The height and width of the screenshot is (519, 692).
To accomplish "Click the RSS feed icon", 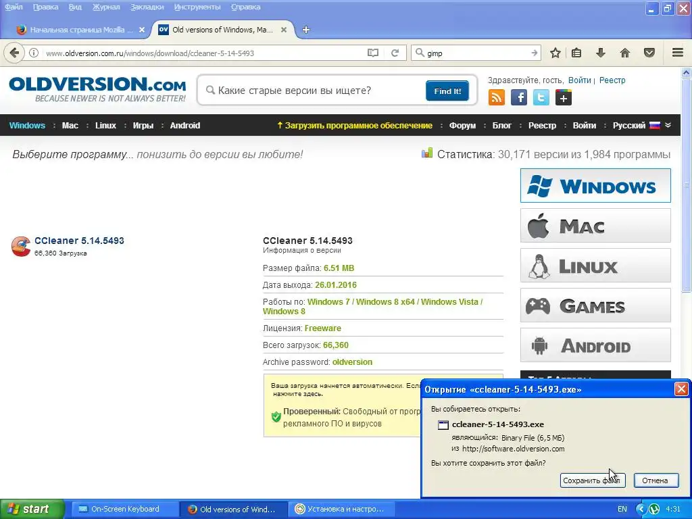I will pyautogui.click(x=497, y=97).
